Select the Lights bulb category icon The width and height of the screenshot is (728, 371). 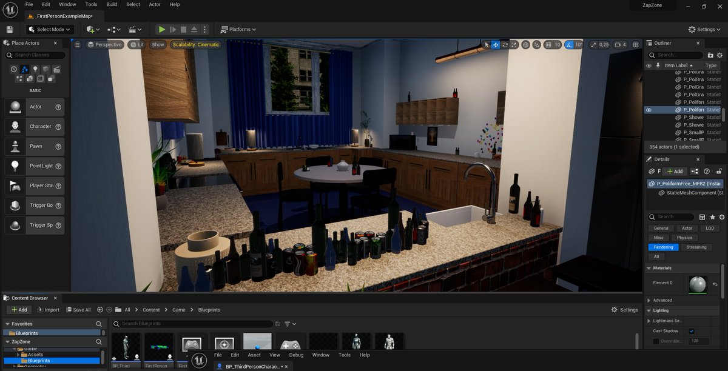coord(35,69)
